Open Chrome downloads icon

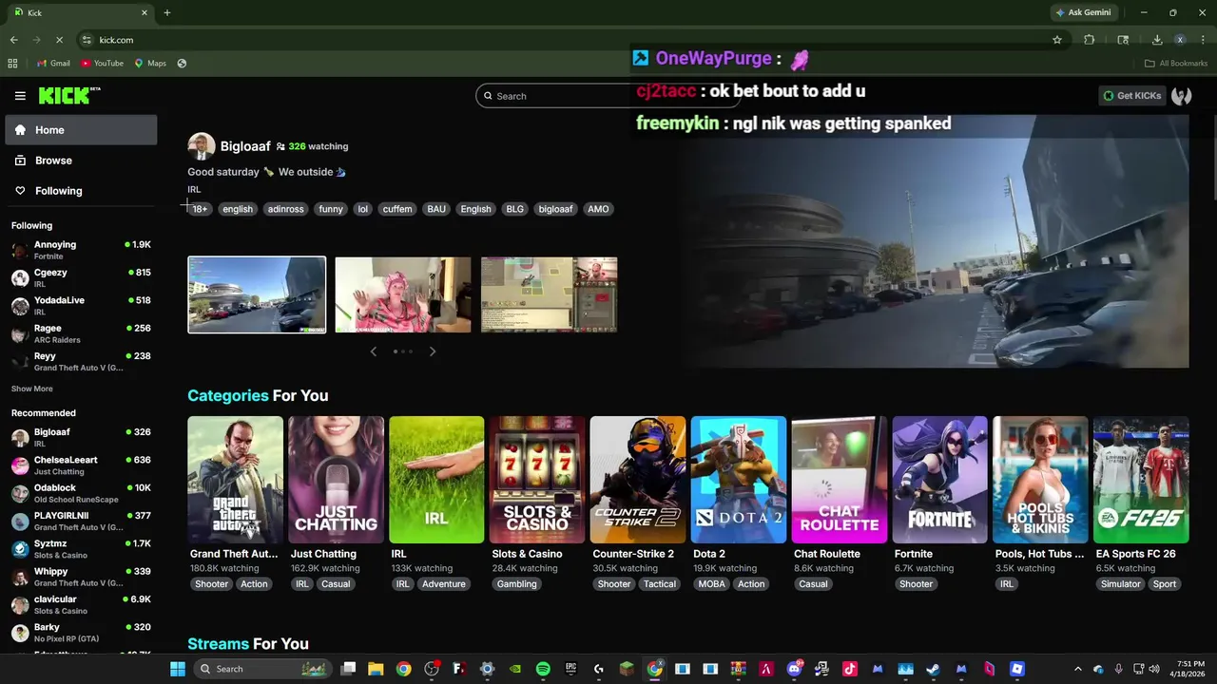pyautogui.click(x=1157, y=40)
